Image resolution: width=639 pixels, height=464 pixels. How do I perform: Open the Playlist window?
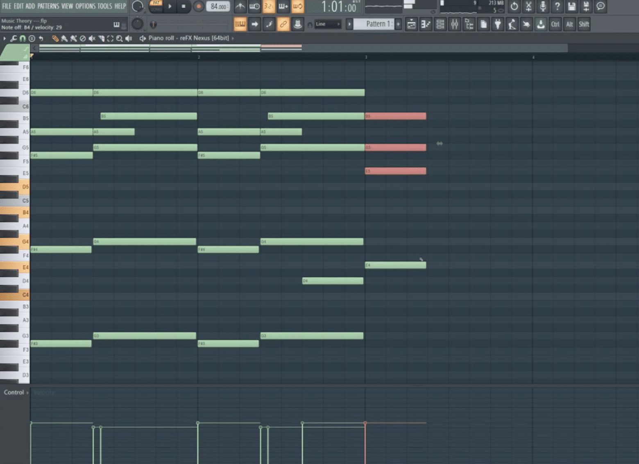coord(411,24)
